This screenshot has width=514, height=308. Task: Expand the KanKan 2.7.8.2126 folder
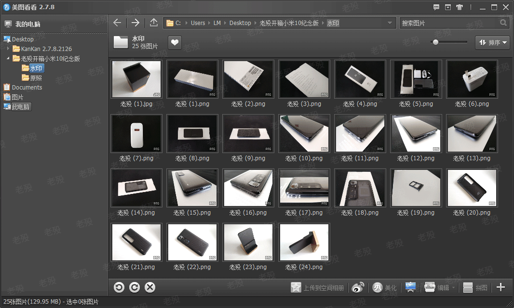8,49
